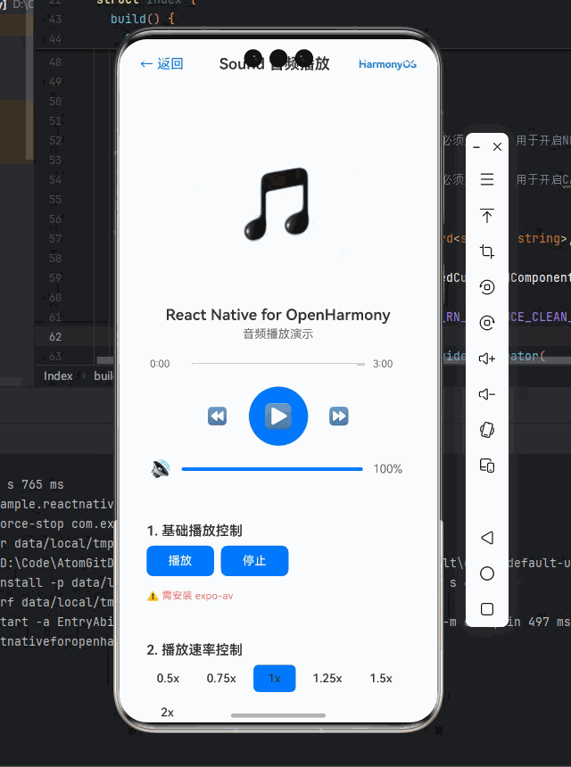
Task: Click the 1. 基础播放控制 heading
Action: click(194, 531)
